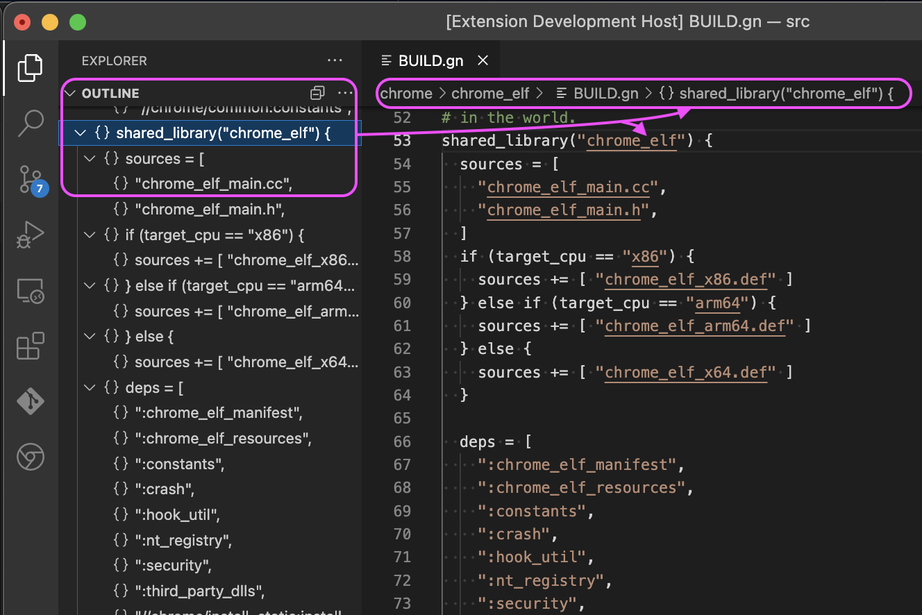Click line number 66 in gutter
Screen dimensions: 922x615
click(402, 441)
